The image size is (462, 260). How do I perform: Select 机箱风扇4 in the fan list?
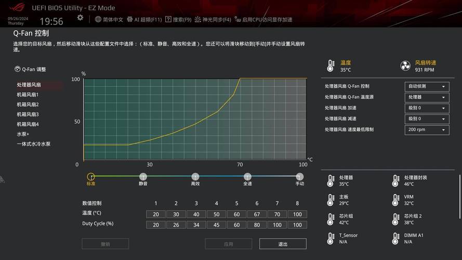point(28,124)
